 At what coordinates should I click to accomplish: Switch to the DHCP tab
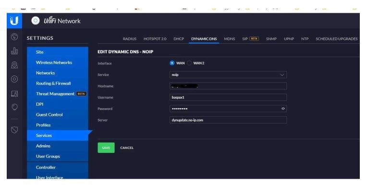click(179, 39)
